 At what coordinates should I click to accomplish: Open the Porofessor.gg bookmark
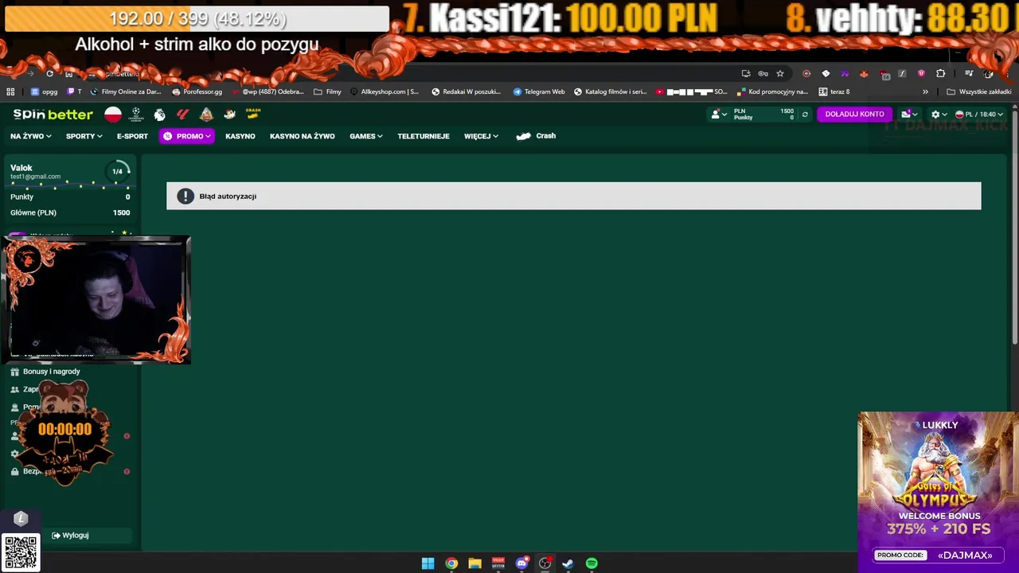pyautogui.click(x=197, y=92)
